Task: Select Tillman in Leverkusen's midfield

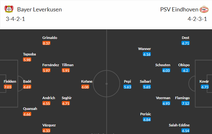Action: (68, 65)
